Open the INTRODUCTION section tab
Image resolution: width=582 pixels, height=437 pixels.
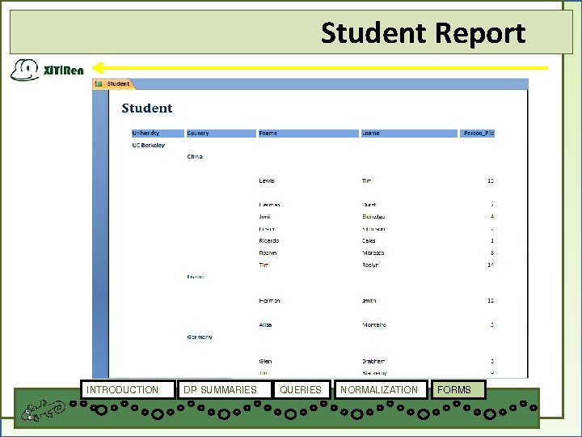click(x=128, y=389)
